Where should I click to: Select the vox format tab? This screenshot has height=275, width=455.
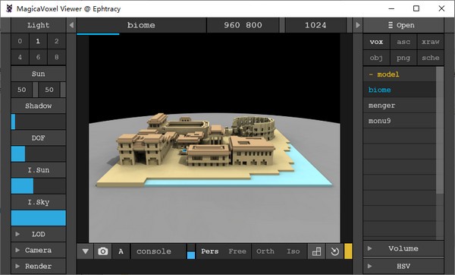pos(376,42)
